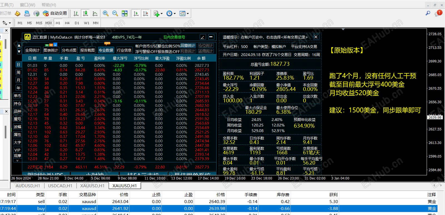Select the M1 timeframe
The height and width of the screenshot is (215, 445).
tap(20, 23)
